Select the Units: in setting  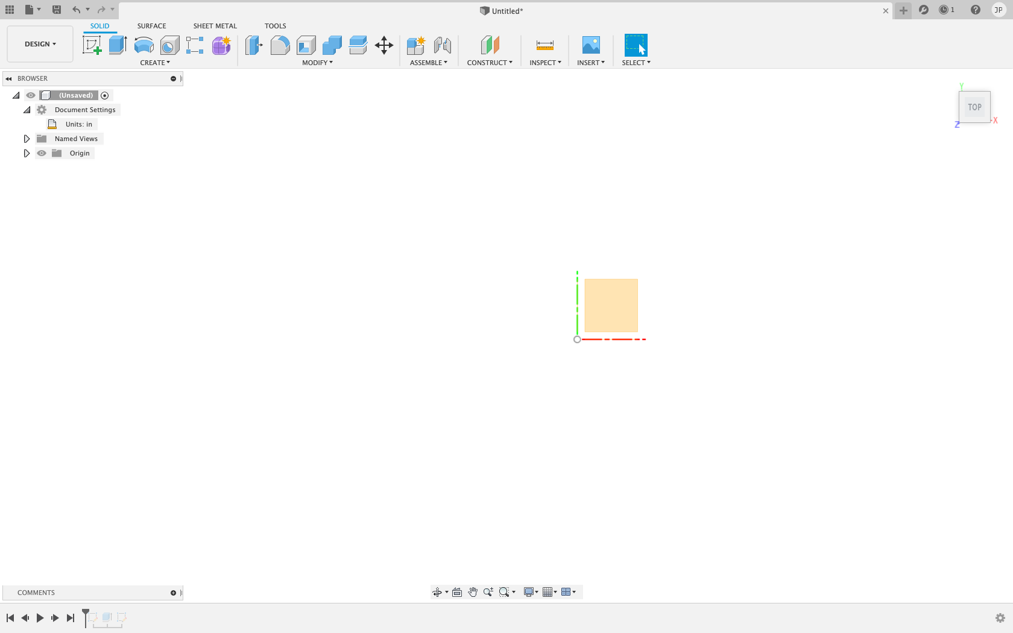[79, 124]
